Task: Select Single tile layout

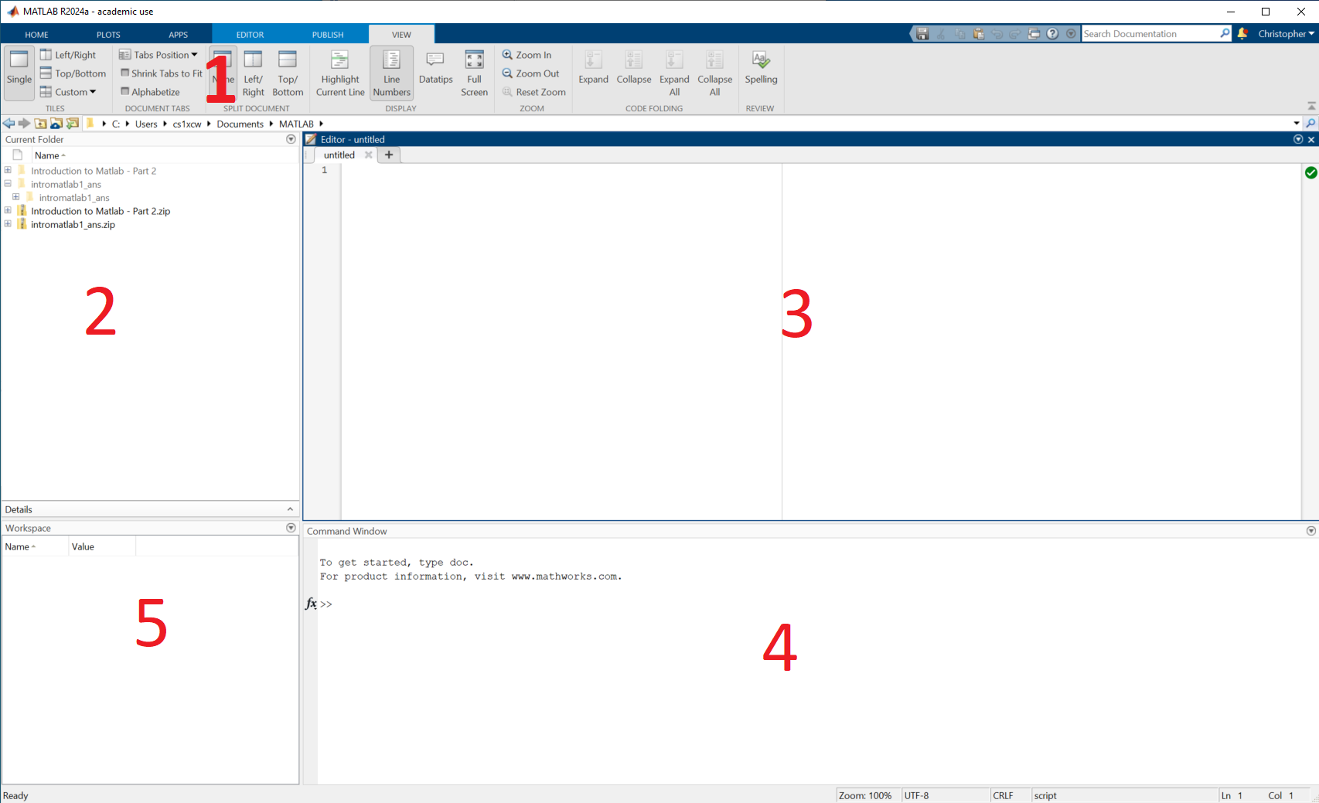Action: (18, 72)
